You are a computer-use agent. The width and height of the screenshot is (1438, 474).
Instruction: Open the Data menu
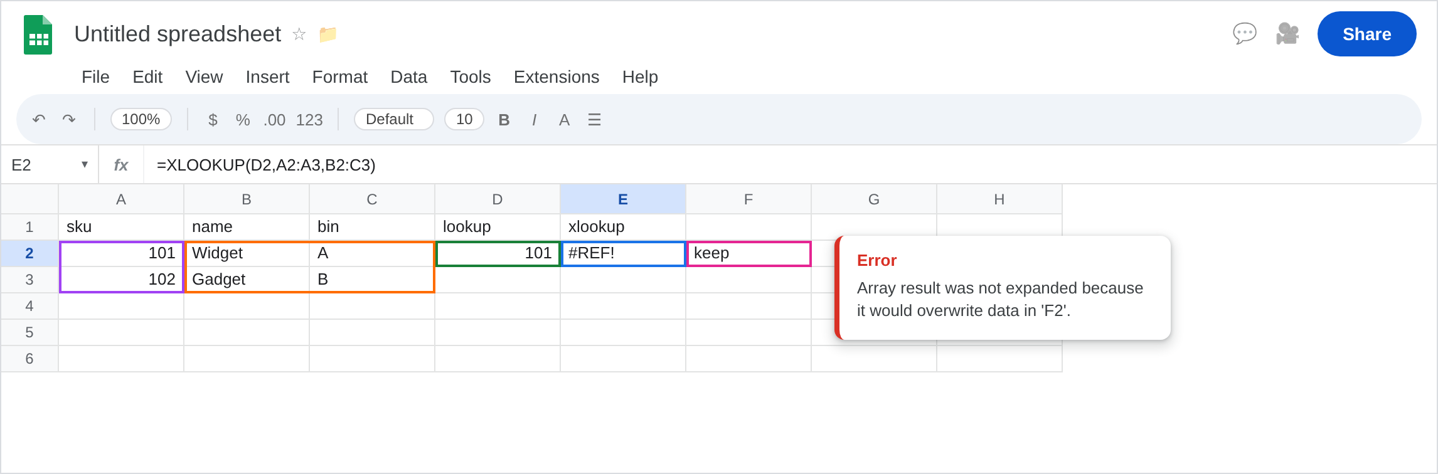coord(408,76)
